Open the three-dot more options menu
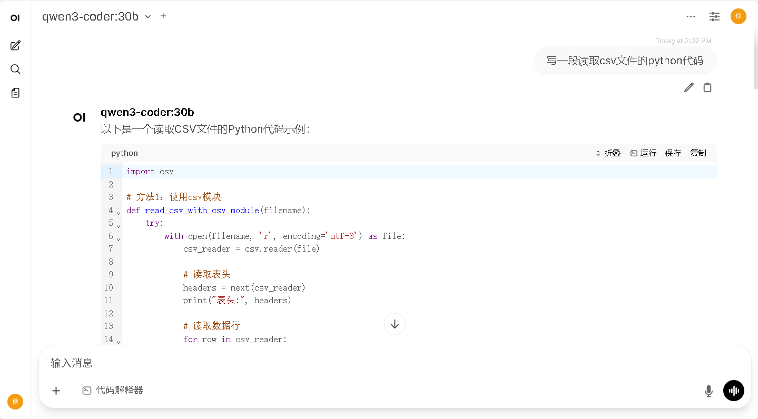758x419 pixels. (x=691, y=16)
